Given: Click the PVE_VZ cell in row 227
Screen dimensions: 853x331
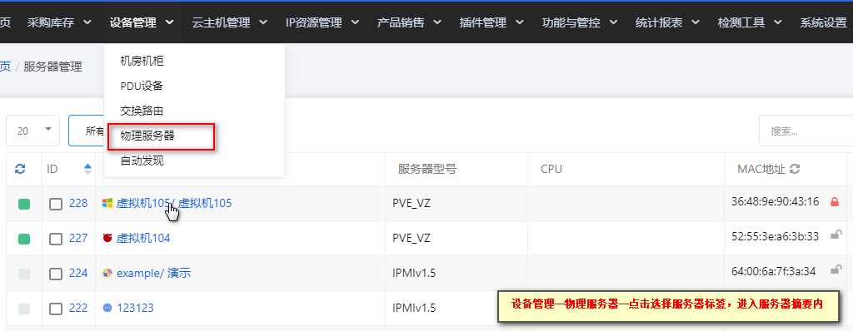Looking at the screenshot, I should pyautogui.click(x=412, y=238).
